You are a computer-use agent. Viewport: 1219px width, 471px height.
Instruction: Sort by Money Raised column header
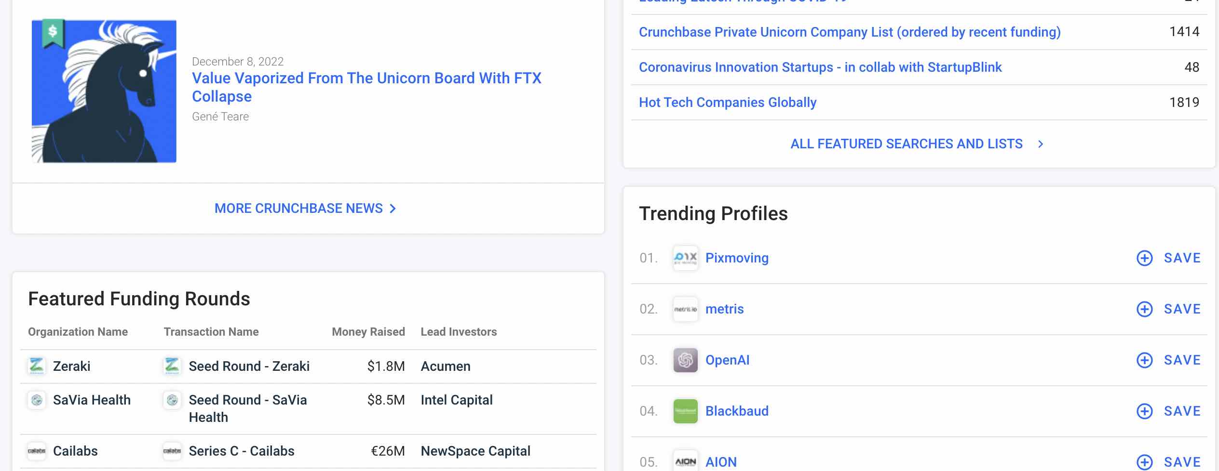pyautogui.click(x=368, y=332)
